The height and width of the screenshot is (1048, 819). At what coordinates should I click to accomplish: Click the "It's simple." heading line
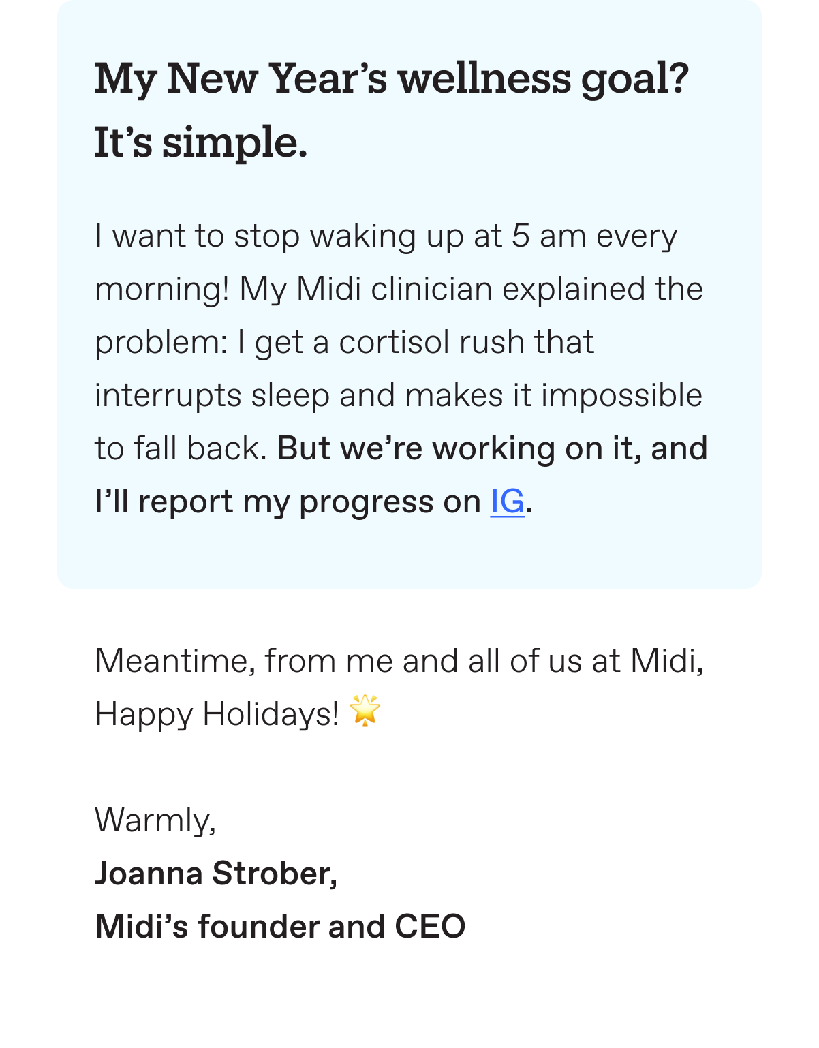[x=201, y=143]
